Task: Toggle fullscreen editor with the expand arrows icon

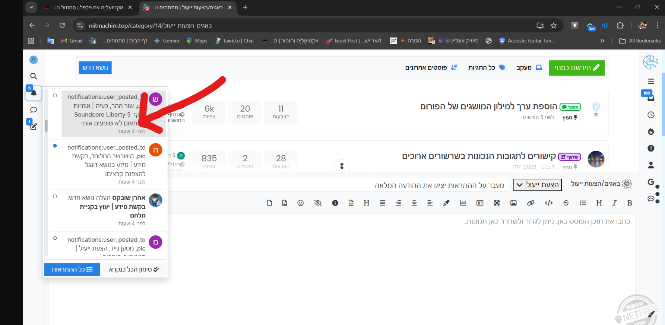Action: coord(497,203)
